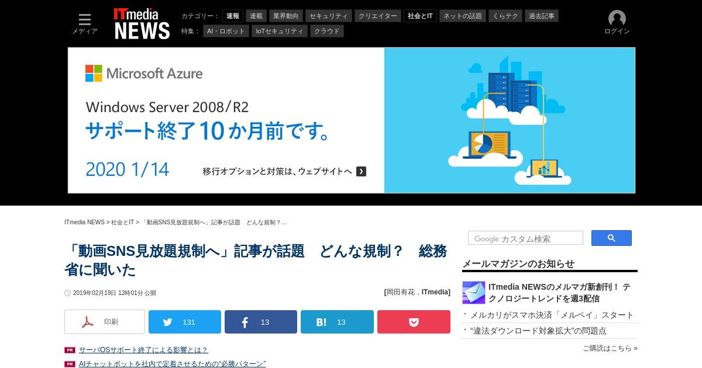Click the author ITmedia link
The image size is (702, 368).
(x=435, y=292)
